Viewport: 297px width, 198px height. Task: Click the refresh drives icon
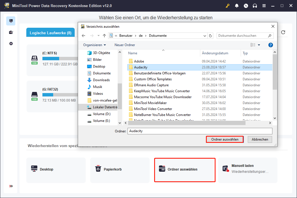coord(283,32)
